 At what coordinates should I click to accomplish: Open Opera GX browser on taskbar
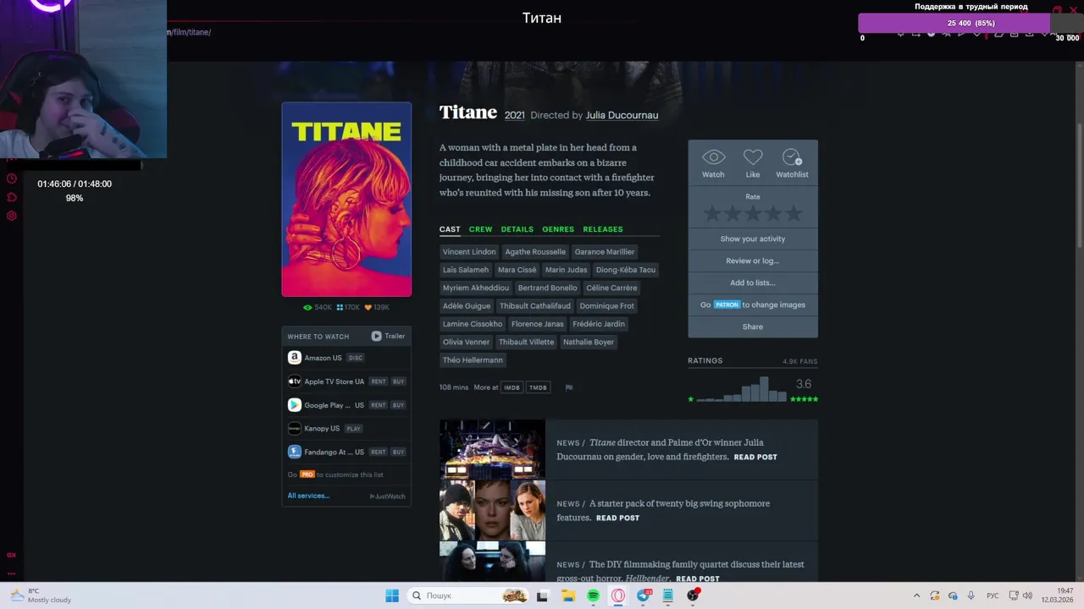tap(618, 595)
